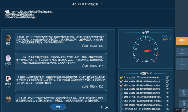Click 谯荣荣's profile avatar
Screen dimensions: 188x112
(x=8, y=79)
